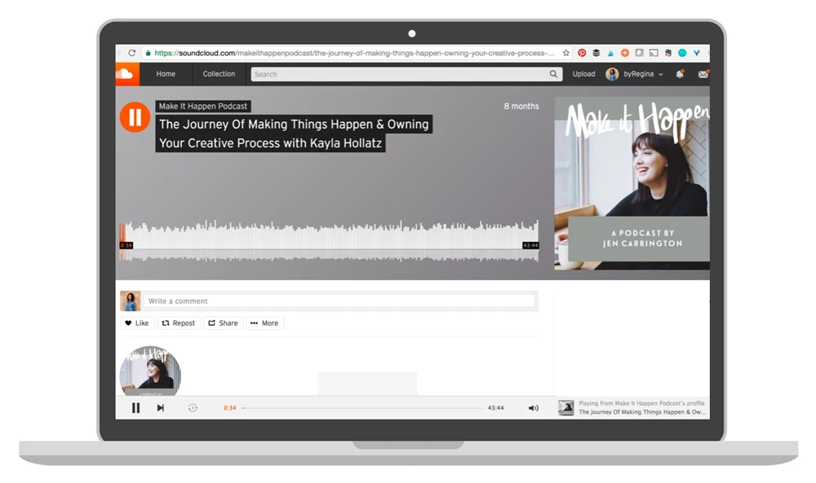Open the Make It Happen album artwork
The image size is (816, 483).
coord(632,183)
